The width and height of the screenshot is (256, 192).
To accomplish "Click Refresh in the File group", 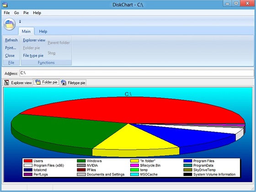I will 11,40.
